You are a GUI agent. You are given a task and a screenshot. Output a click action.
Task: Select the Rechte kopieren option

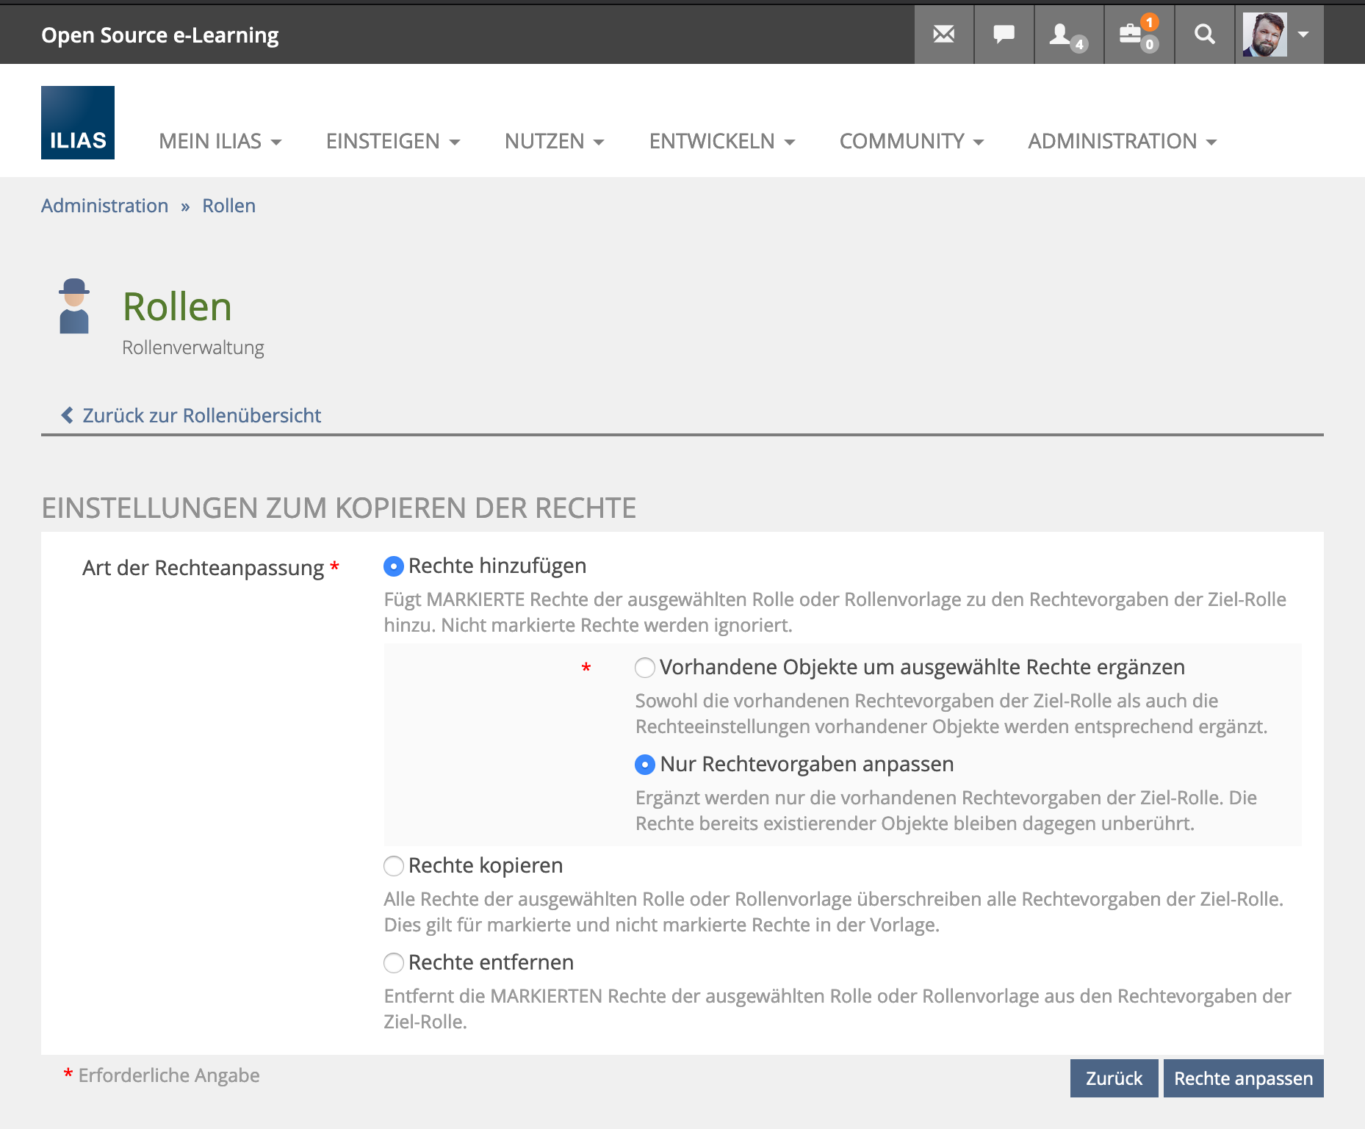[x=394, y=866]
